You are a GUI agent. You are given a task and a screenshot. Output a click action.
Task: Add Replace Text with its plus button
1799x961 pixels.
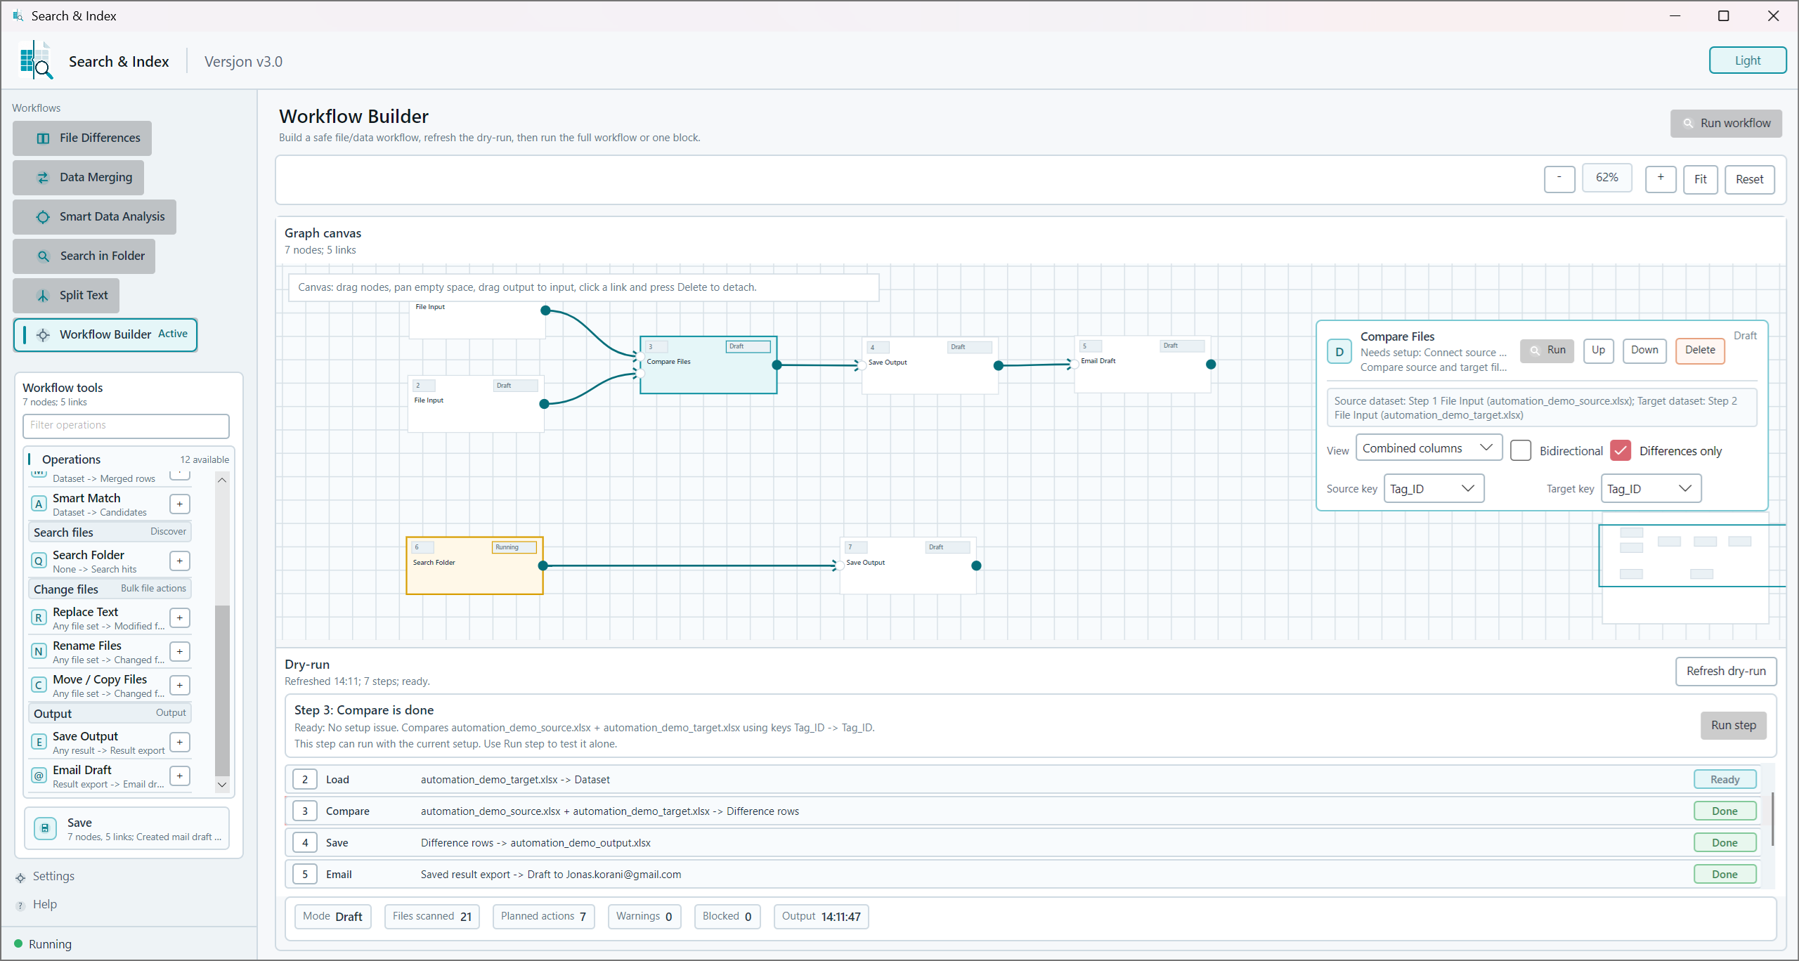pos(180,617)
